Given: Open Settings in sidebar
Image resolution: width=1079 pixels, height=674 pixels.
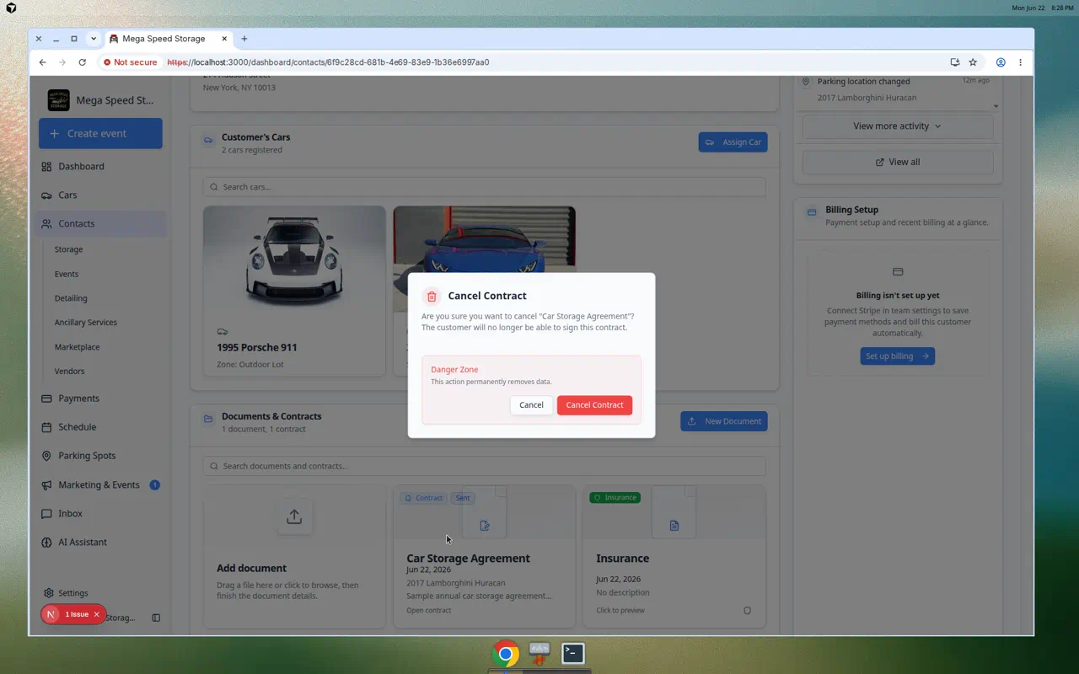Looking at the screenshot, I should coord(72,593).
